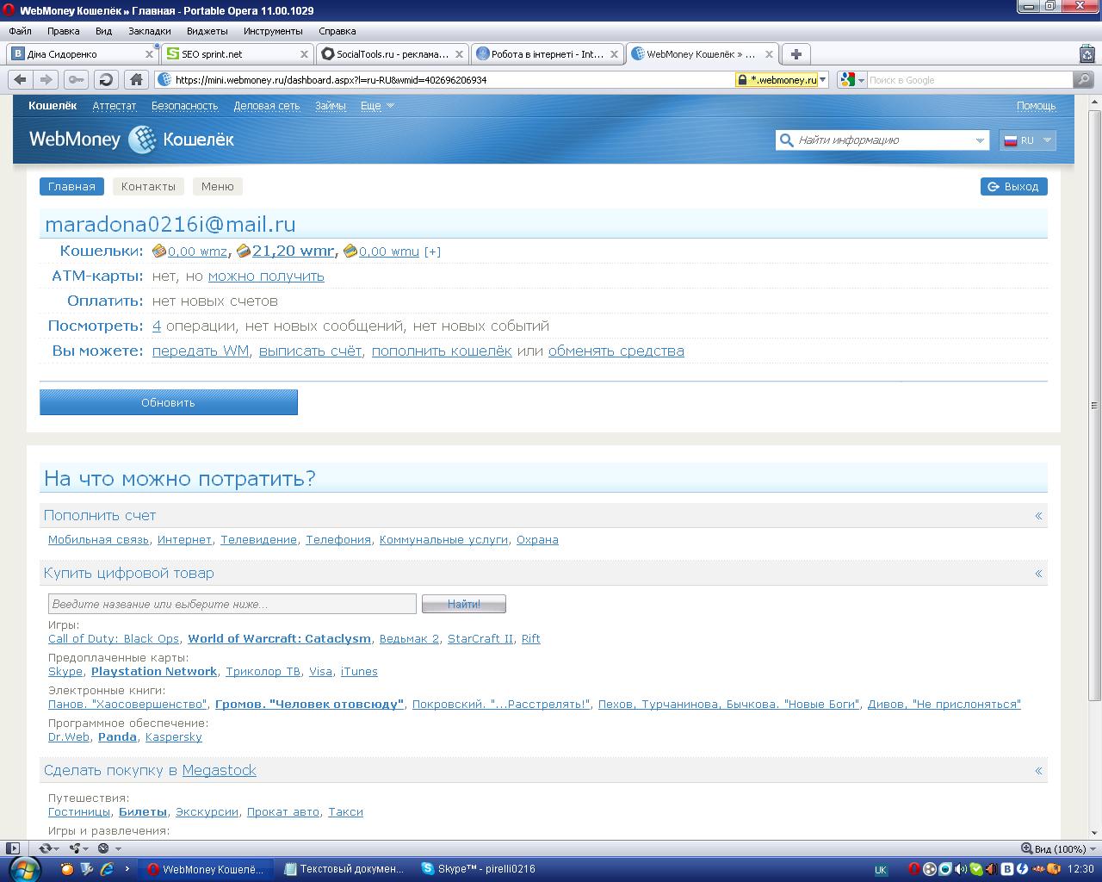Expand the Еще menu in WebMoney header
This screenshot has height=882, width=1102.
(x=377, y=106)
